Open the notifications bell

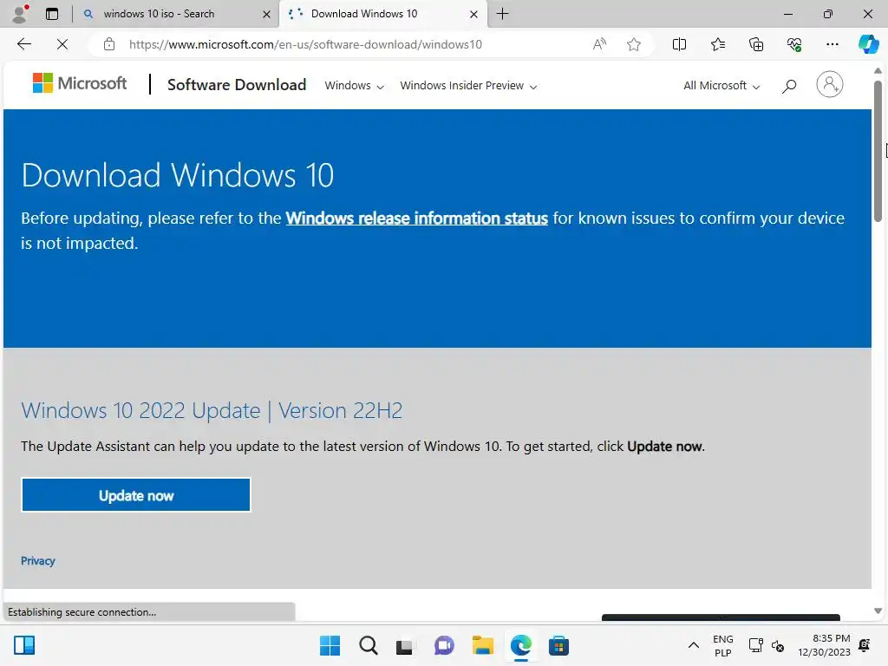pyautogui.click(x=865, y=645)
